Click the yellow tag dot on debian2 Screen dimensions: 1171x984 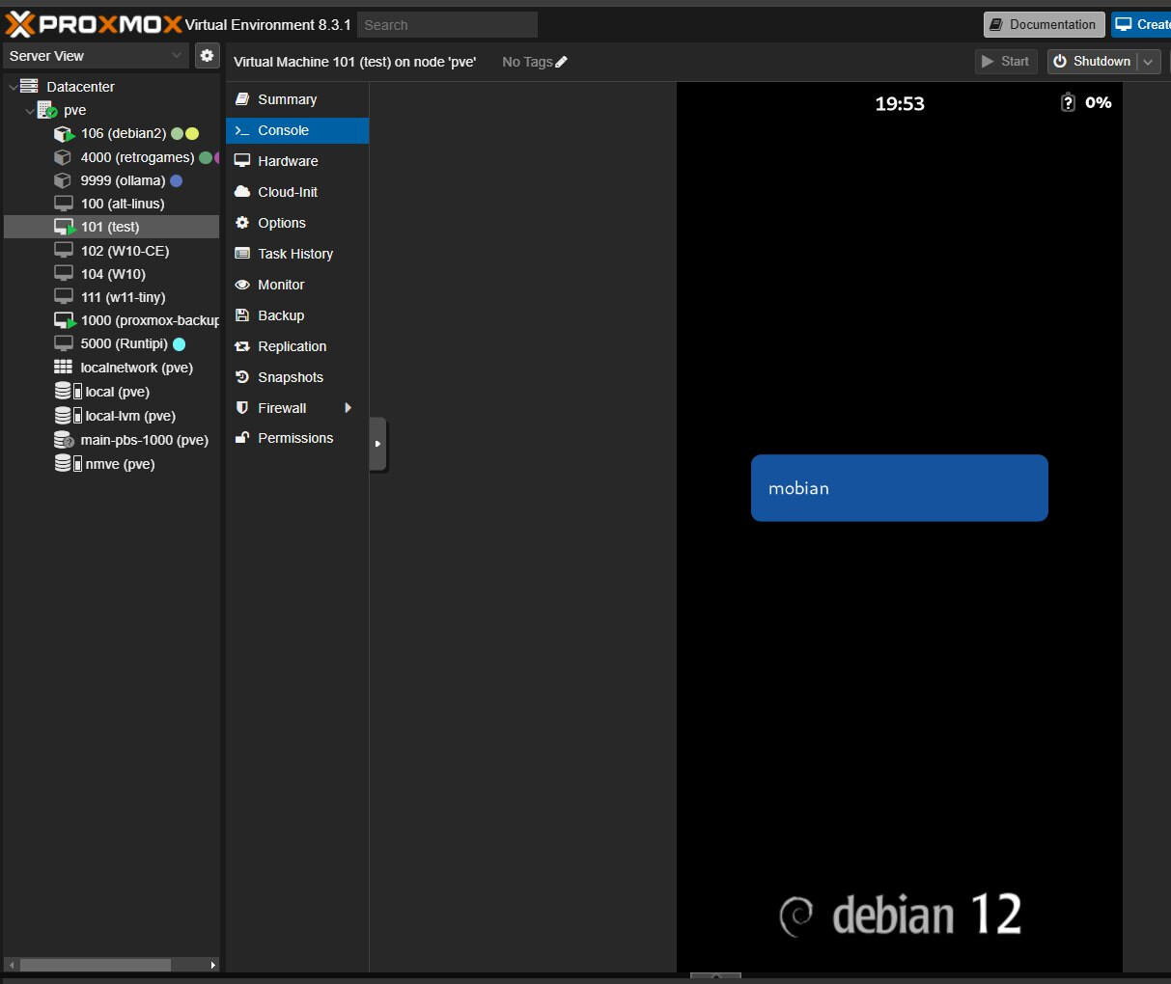point(192,134)
